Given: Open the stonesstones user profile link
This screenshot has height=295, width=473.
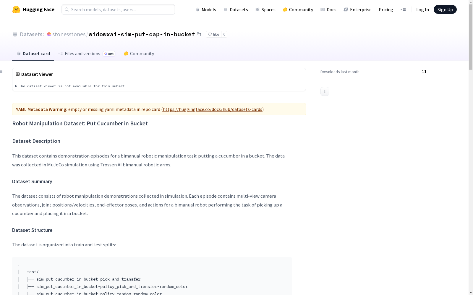Looking at the screenshot, I should [x=69, y=34].
